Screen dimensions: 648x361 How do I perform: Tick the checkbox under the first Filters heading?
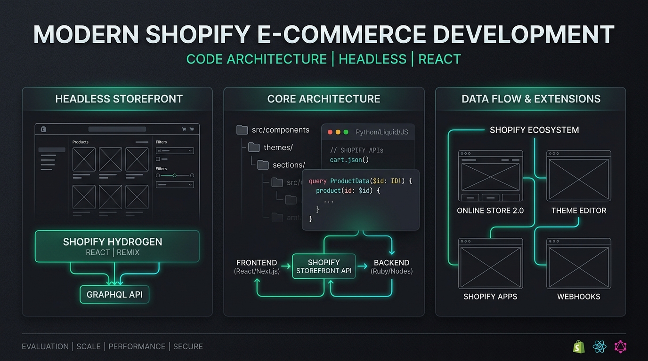pos(158,159)
